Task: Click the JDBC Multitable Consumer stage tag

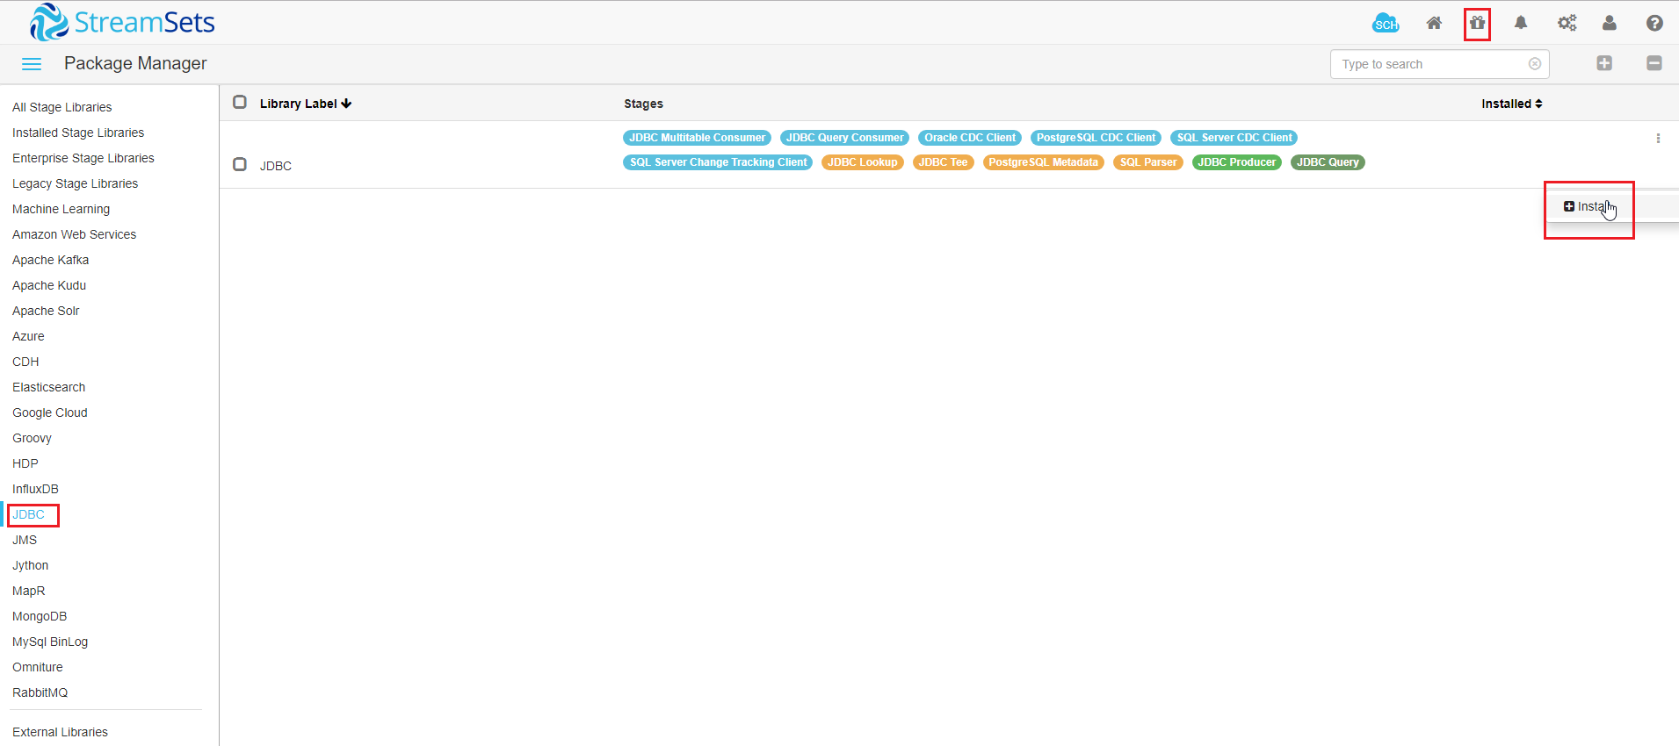Action: pyautogui.click(x=698, y=138)
